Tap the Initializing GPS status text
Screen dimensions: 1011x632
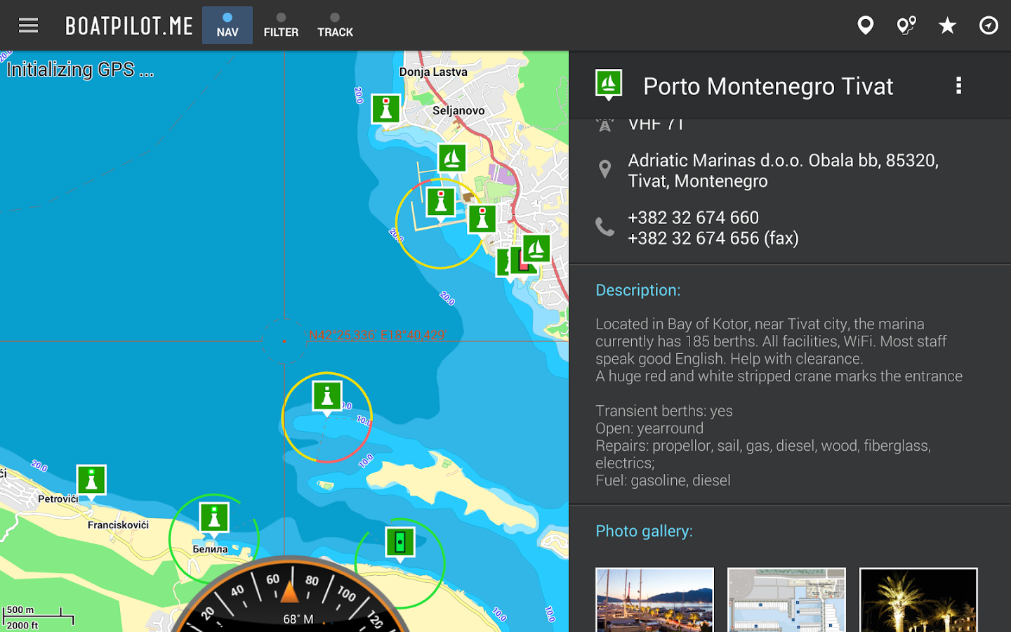[80, 70]
